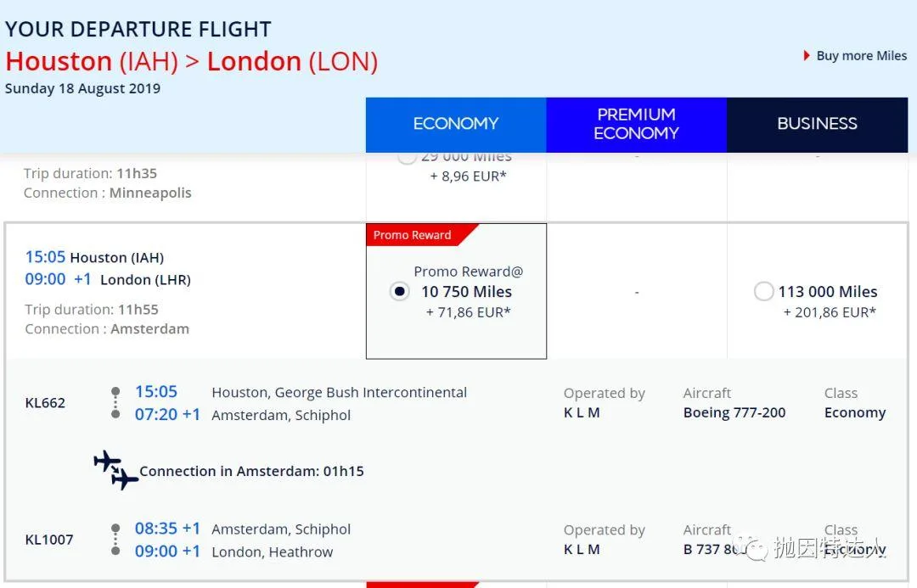The width and height of the screenshot is (917, 588).
Task: Open the Premium Economy column tab
Action: point(636,124)
